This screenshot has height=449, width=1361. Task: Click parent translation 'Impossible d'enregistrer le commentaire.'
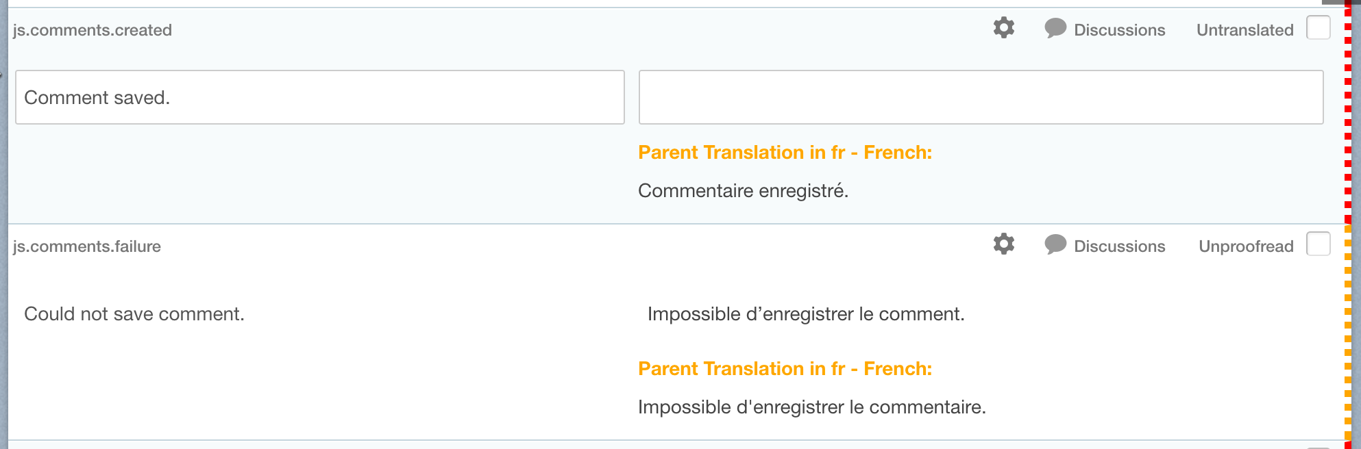[811, 407]
